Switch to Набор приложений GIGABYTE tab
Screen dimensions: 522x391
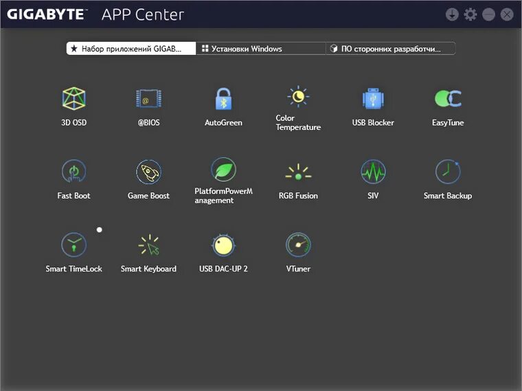pos(130,49)
